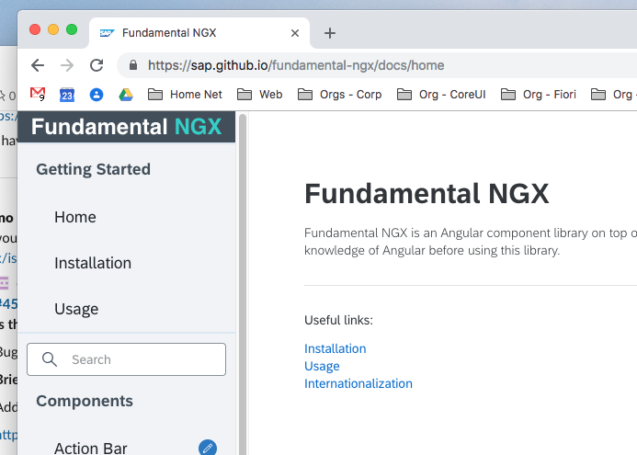Follow the Usage useful link
The image size is (637, 455).
point(322,366)
